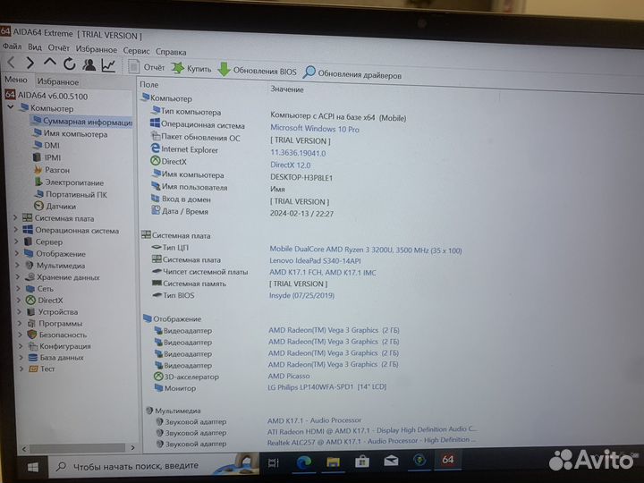Select Программы in the tree
The width and height of the screenshot is (644, 483).
tap(55, 323)
